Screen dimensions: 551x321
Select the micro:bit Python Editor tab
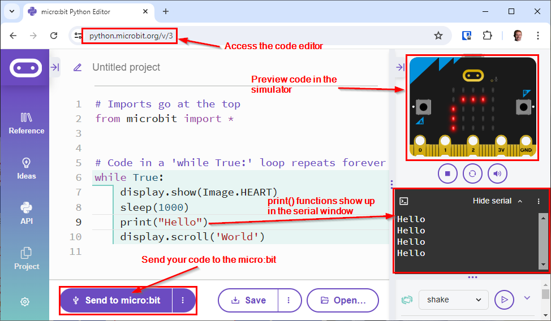point(89,12)
